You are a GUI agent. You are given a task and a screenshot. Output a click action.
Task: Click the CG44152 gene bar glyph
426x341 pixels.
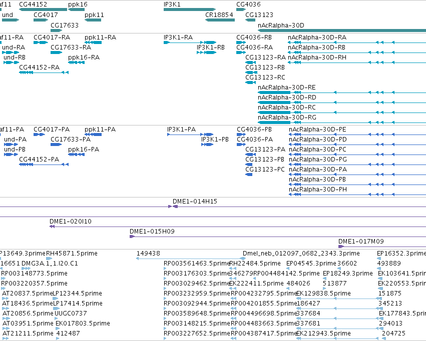click(43, 9)
